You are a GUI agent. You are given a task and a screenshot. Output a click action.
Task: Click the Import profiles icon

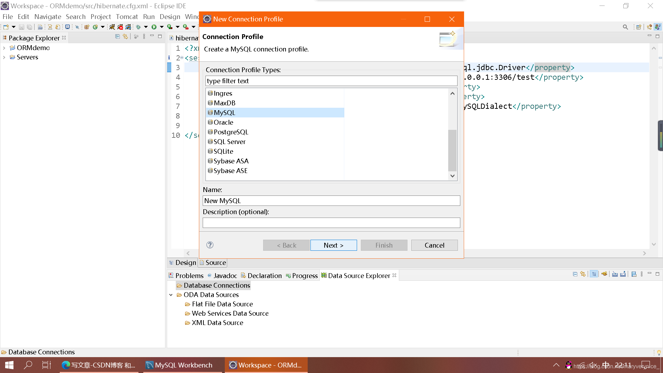point(615,274)
